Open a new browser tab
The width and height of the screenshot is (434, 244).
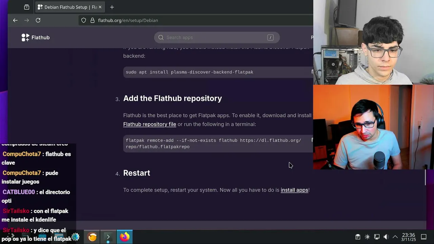[x=112, y=7]
